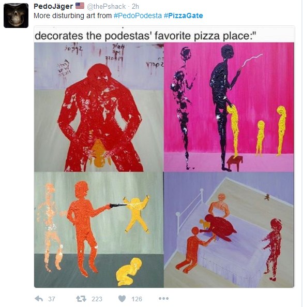The width and height of the screenshot is (303, 307).
Task: Select the pink background painting
Action: coord(229,107)
